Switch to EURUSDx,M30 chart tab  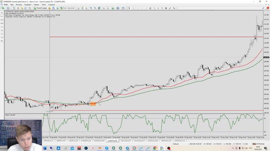(100, 141)
